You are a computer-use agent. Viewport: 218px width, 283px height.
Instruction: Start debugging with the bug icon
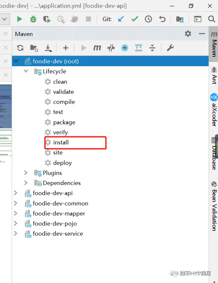tap(33, 19)
